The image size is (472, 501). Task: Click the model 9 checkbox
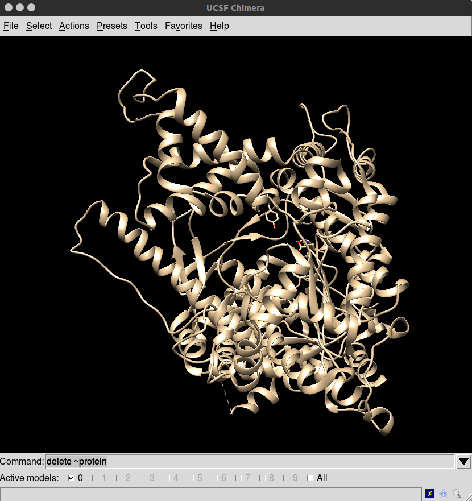click(286, 478)
